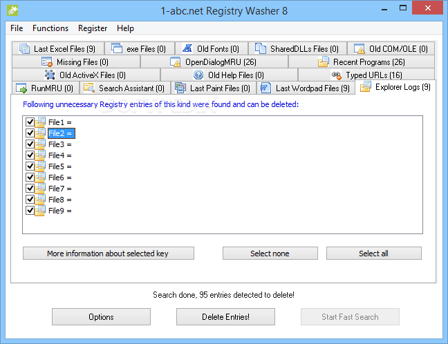Click More information about selected key
This screenshot has height=344, width=448.
[109, 254]
